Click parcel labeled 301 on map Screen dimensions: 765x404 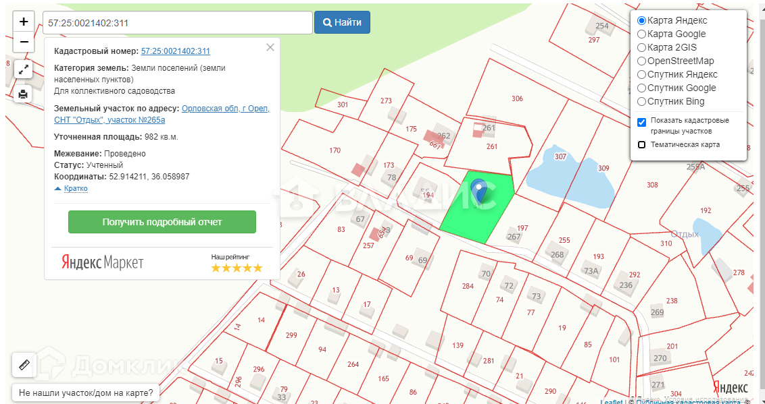[x=343, y=105]
